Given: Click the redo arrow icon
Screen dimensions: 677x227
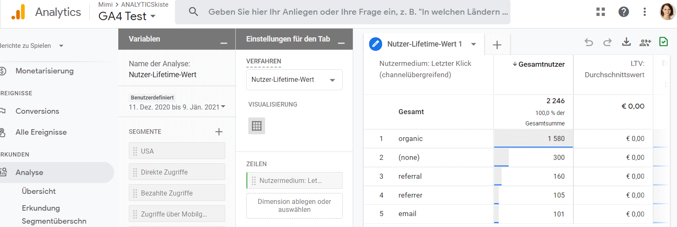Looking at the screenshot, I should [x=607, y=42].
